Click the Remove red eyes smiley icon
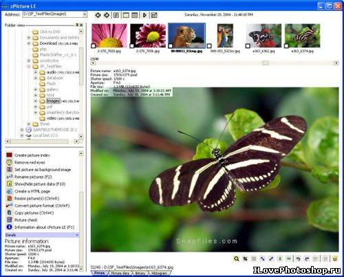 (x=9, y=162)
